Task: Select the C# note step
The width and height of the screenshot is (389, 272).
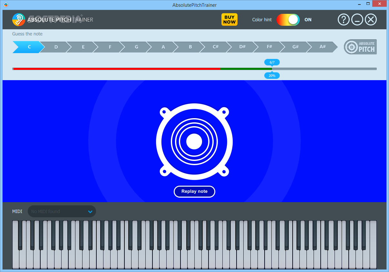Action: tap(216, 47)
